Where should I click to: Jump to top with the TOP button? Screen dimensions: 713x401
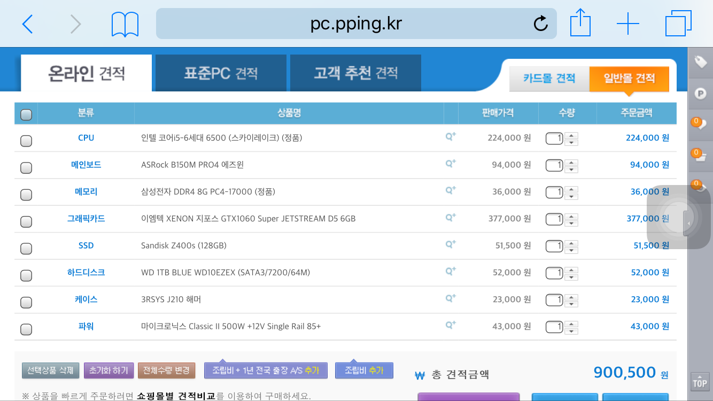(700, 382)
